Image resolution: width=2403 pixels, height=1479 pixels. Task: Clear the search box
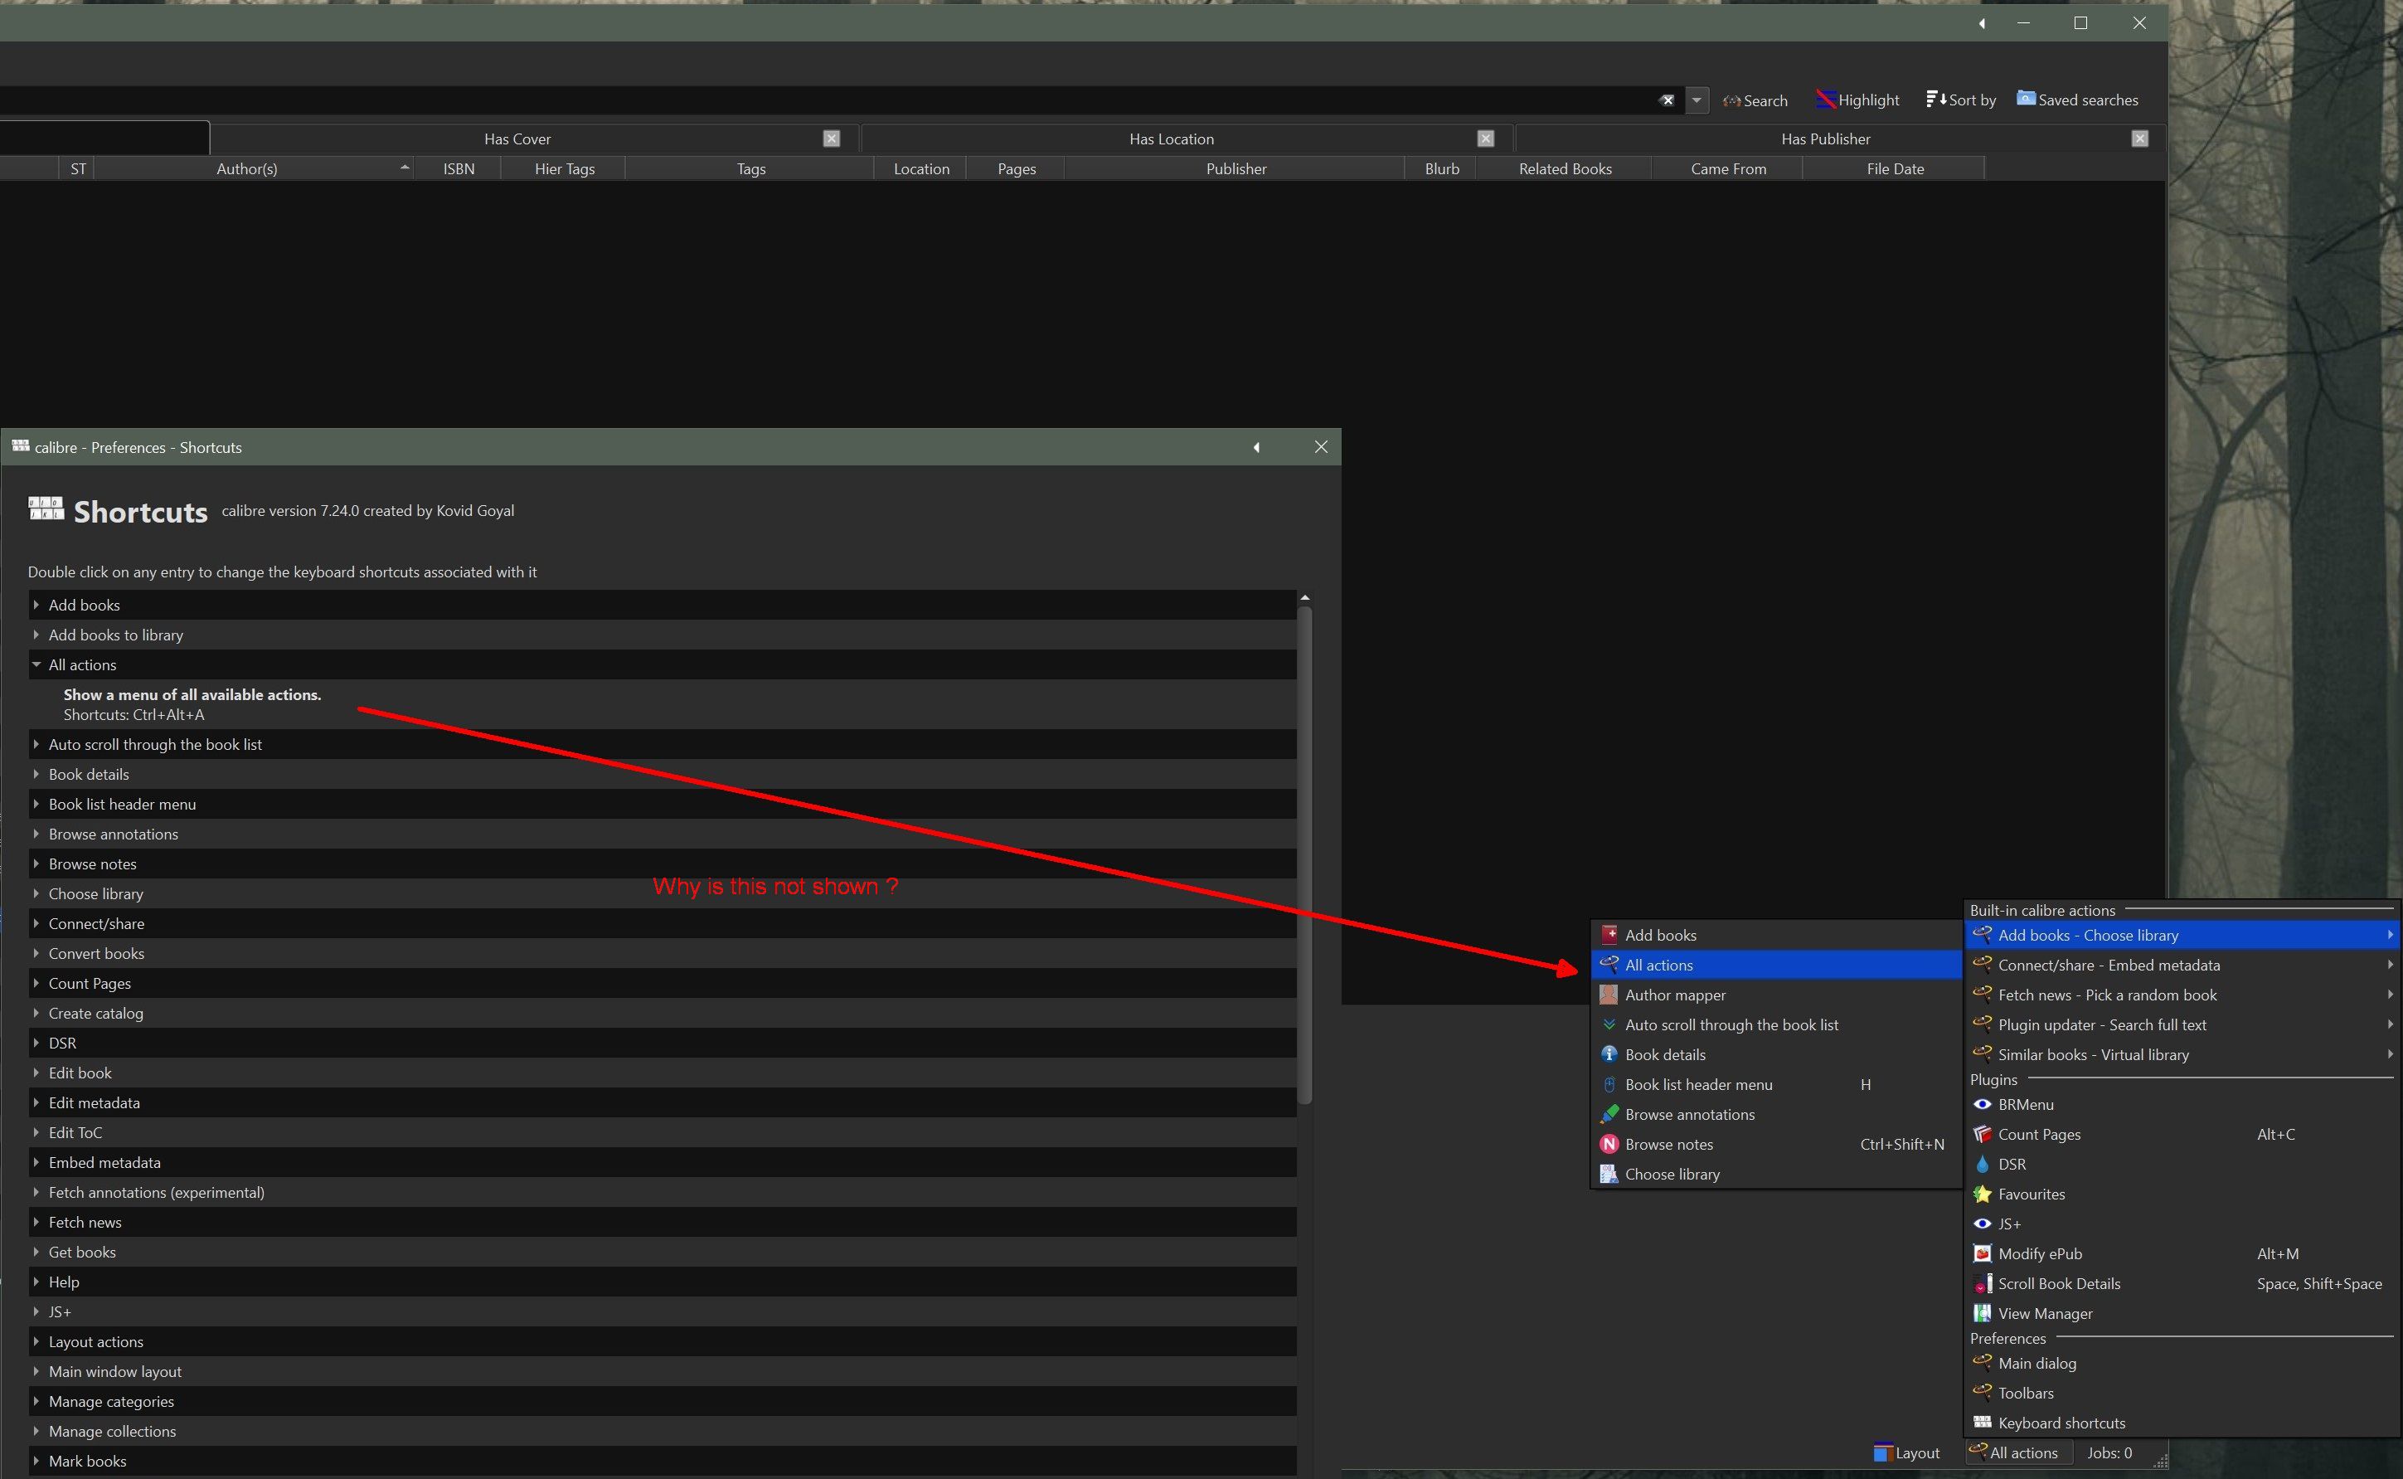point(1667,100)
